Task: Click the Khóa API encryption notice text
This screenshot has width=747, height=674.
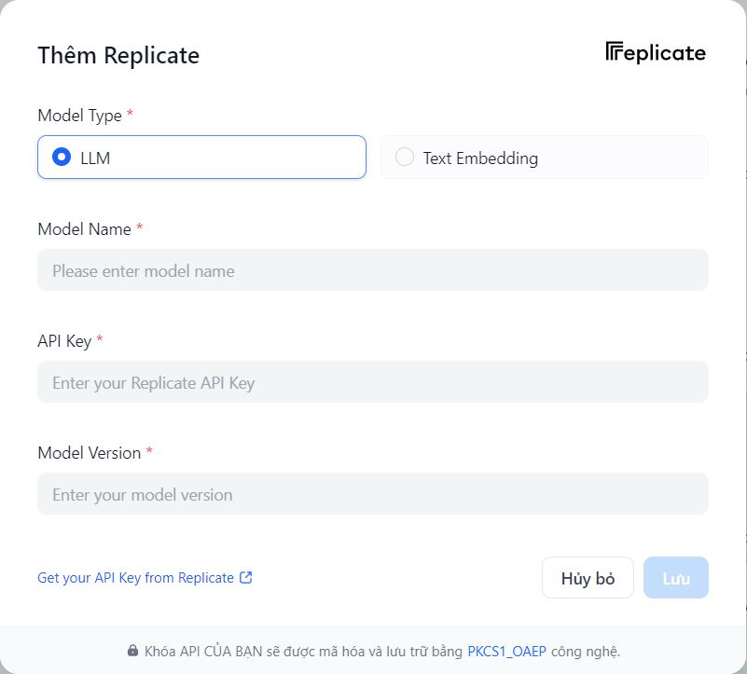Action: coord(303,651)
